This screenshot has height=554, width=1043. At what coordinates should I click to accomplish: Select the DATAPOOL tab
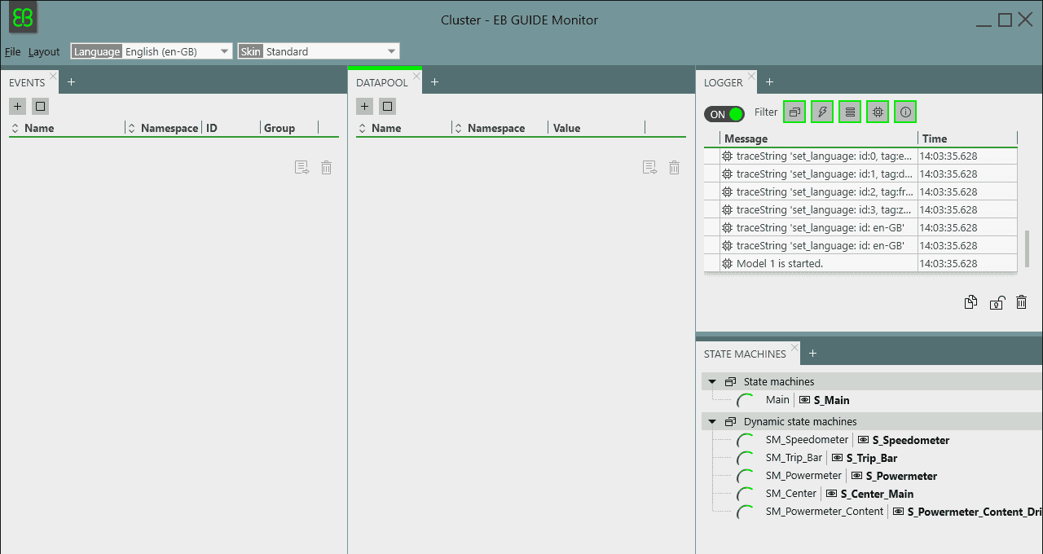click(381, 82)
